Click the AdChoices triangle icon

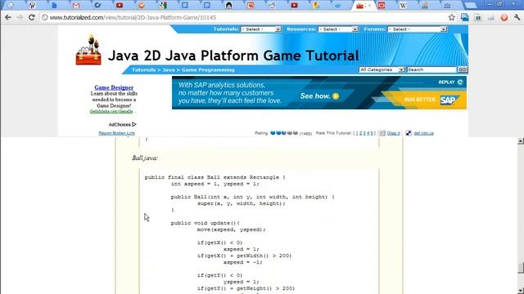pyautogui.click(x=134, y=124)
